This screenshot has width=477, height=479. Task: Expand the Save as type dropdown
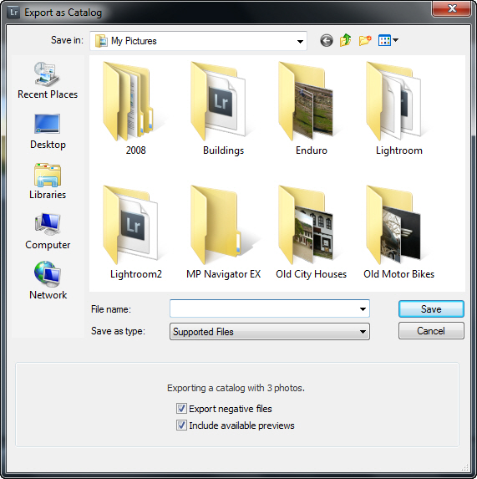click(x=363, y=331)
